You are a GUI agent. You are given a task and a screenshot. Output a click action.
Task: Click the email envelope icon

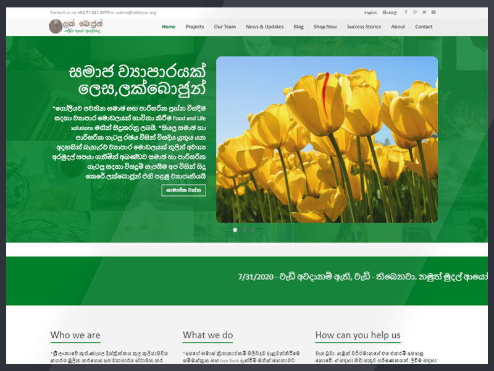tap(433, 12)
